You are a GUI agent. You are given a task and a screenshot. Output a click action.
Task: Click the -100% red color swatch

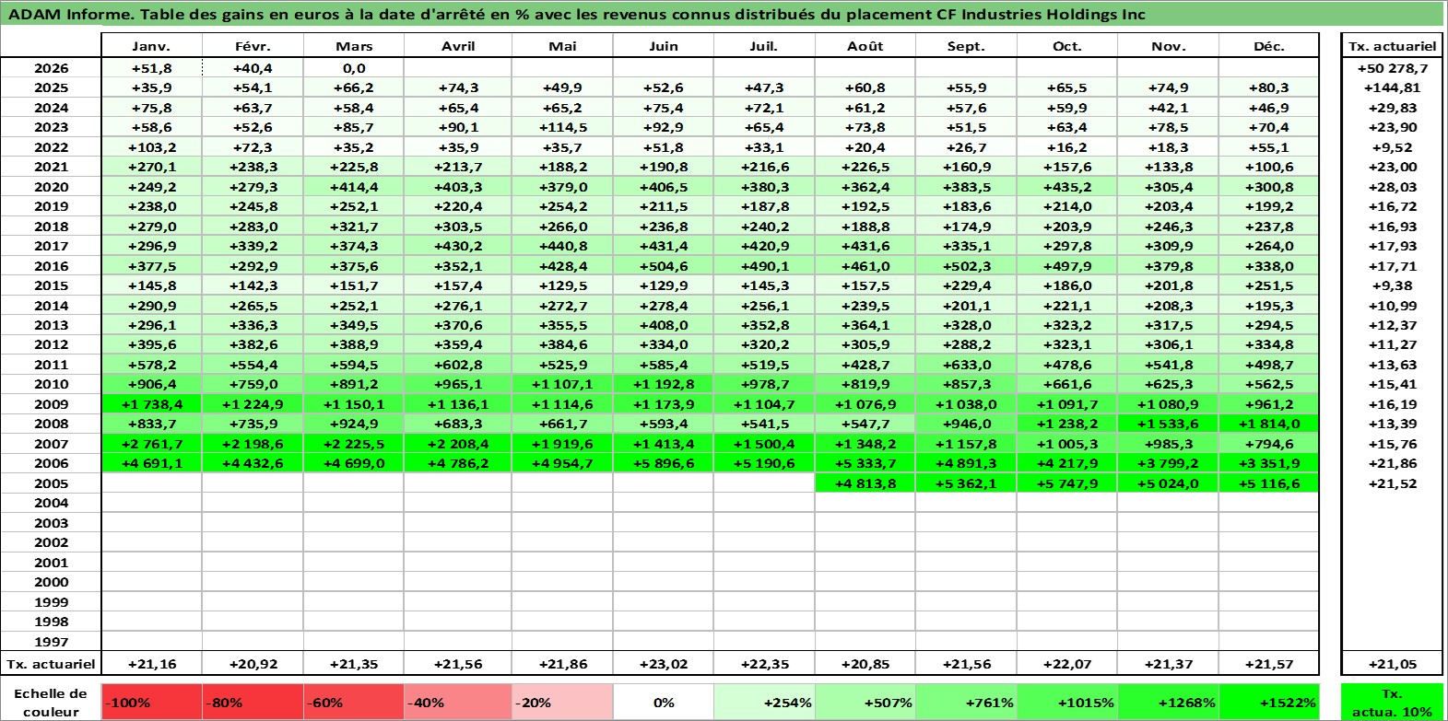click(151, 703)
